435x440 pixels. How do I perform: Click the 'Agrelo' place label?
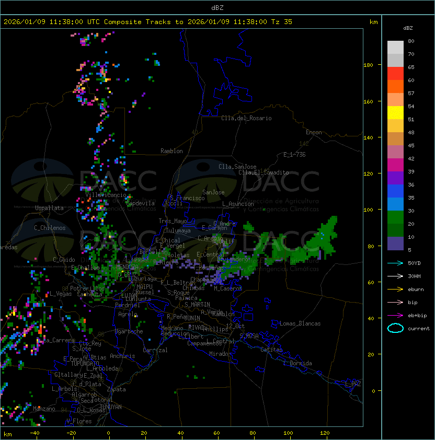point(128,314)
